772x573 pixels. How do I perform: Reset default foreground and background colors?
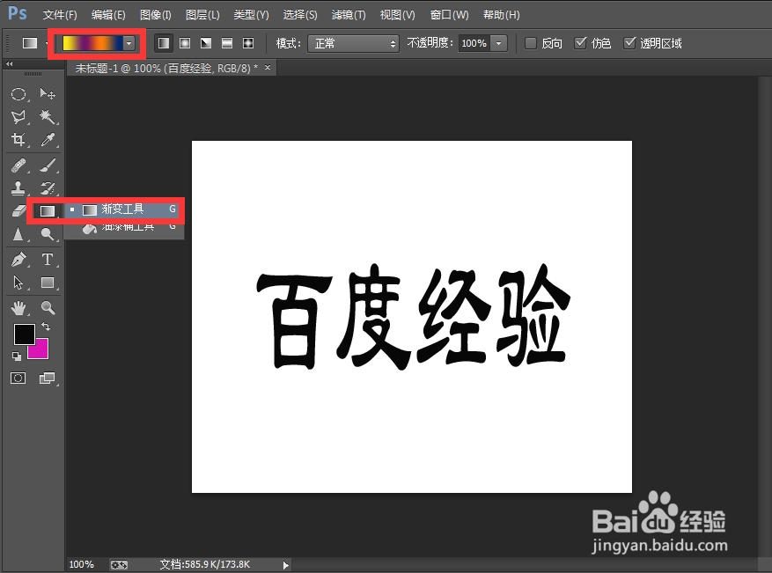pos(16,356)
